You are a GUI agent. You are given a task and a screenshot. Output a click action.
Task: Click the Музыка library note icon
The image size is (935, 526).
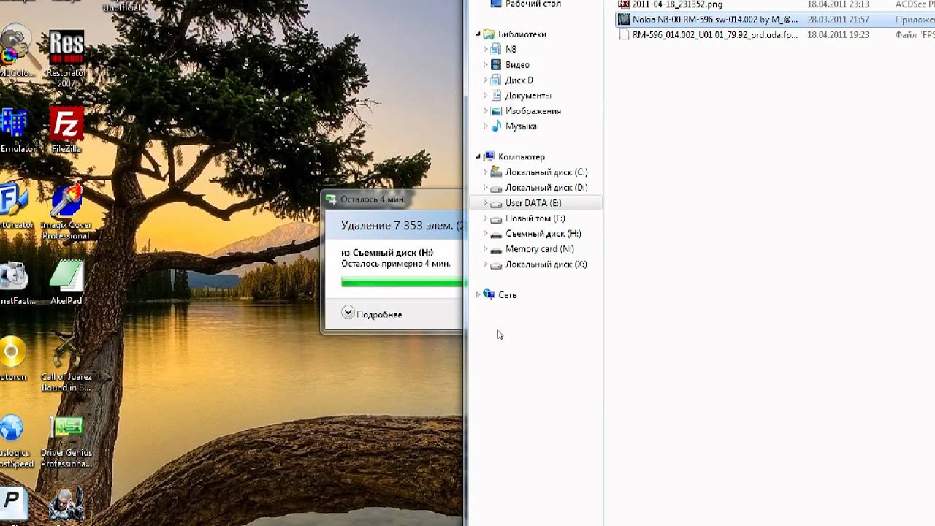pos(496,126)
